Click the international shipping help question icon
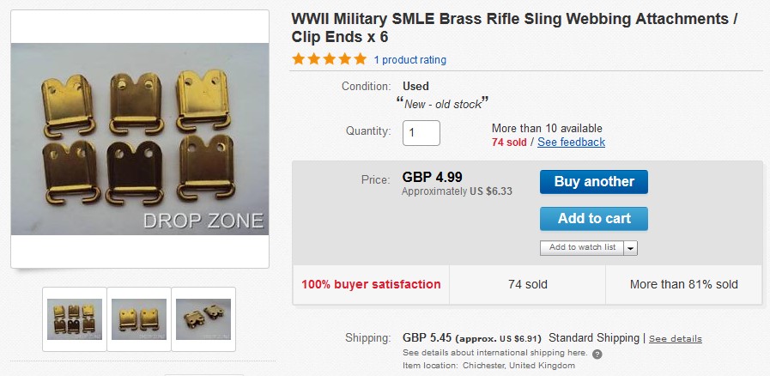The width and height of the screenshot is (770, 376). (x=597, y=354)
